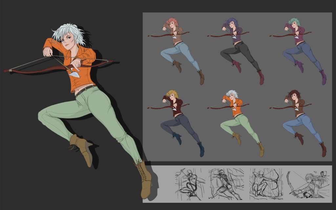Click the belt on the large archer
The height and width of the screenshot is (210, 336).
pos(85,89)
